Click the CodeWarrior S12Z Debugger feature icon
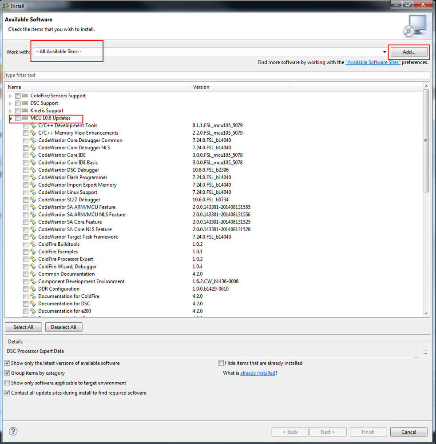Viewport: 436px width, 444px height. (33, 200)
